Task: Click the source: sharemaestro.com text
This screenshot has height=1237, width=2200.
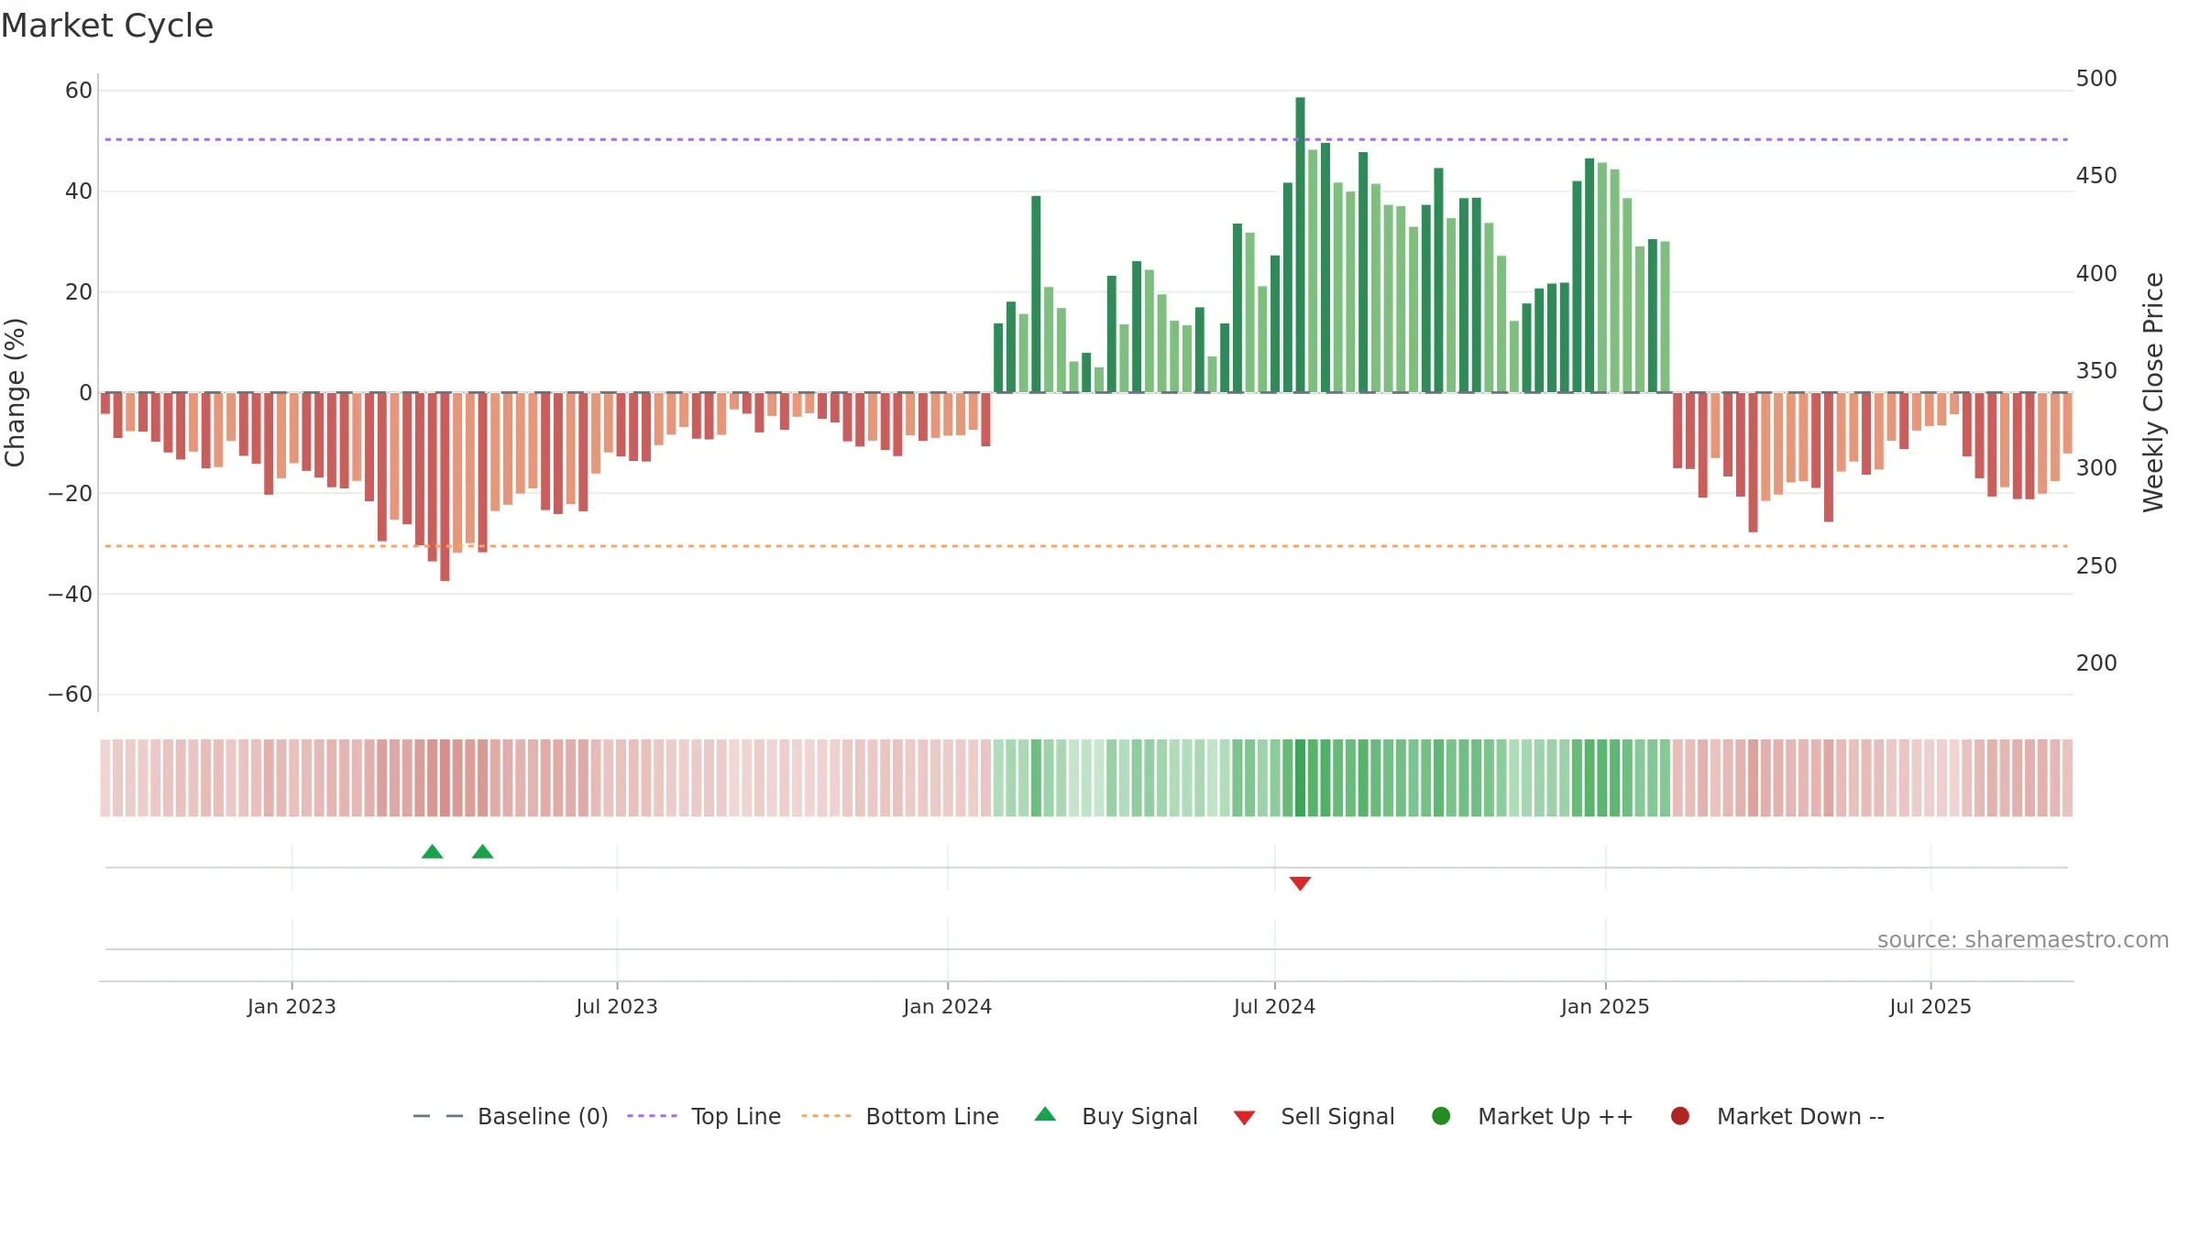Action: click(x=2023, y=940)
